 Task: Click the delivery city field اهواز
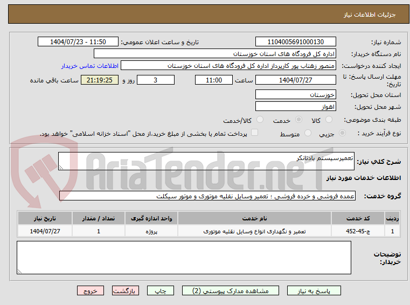(295, 107)
